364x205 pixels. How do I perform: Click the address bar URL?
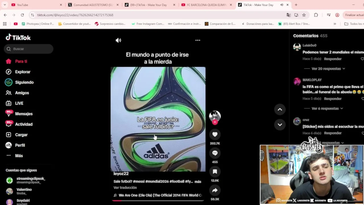point(75,15)
